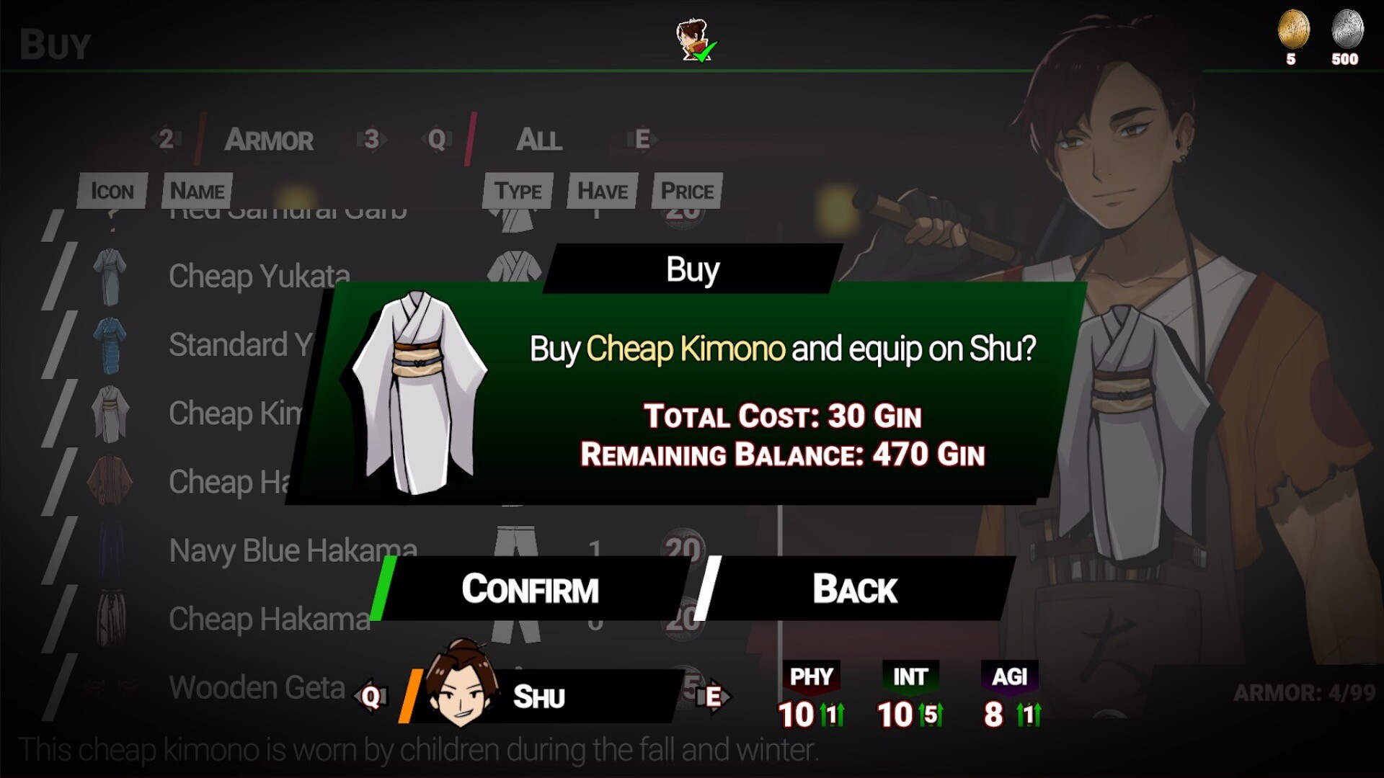
Task: Click the Cheap Haori red garment icon
Action: pos(110,482)
